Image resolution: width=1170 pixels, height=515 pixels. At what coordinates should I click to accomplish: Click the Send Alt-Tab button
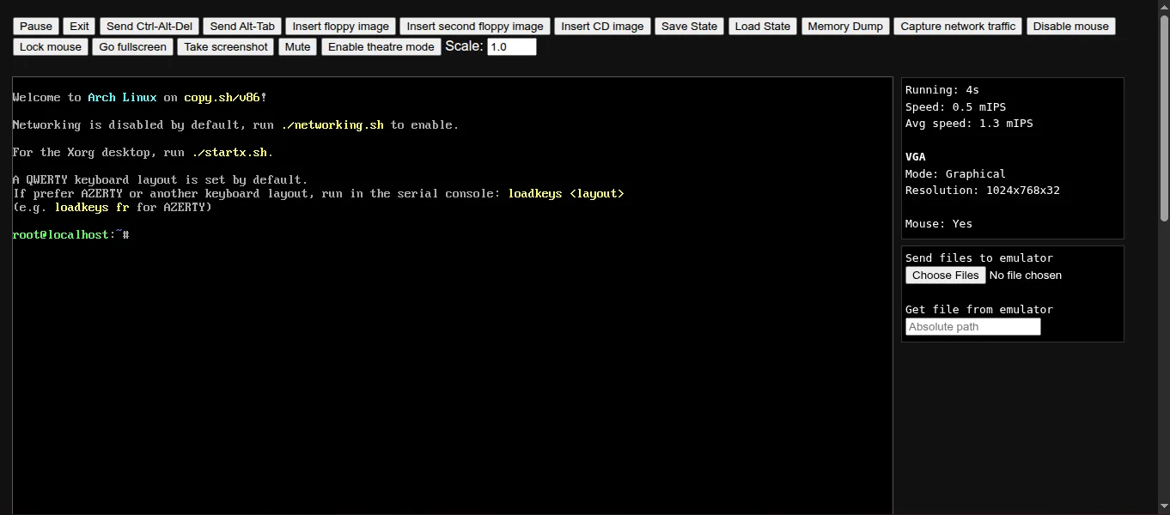tap(242, 27)
